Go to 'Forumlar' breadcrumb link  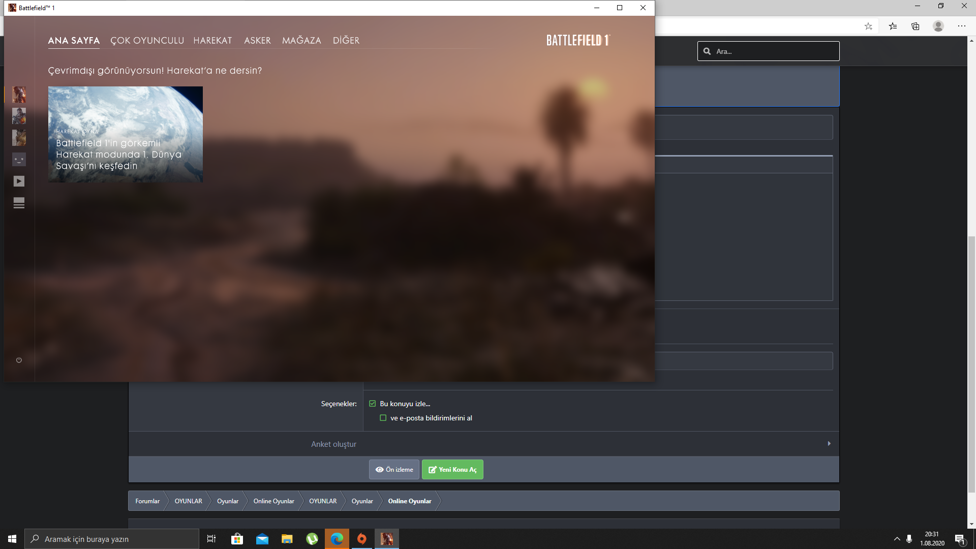(147, 501)
